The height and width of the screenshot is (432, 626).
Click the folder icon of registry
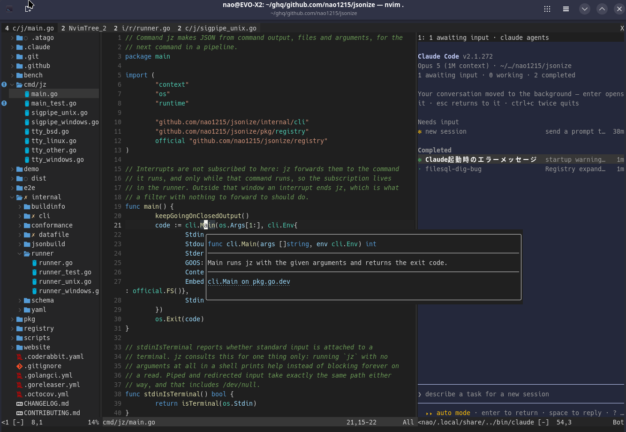[19, 328]
